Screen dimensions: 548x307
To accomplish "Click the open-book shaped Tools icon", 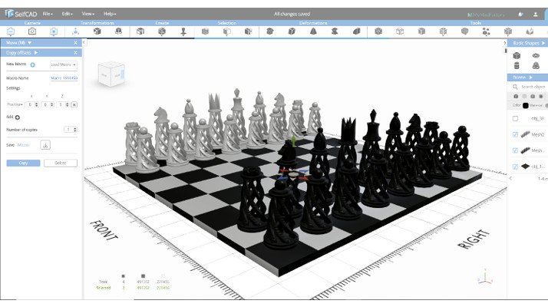I will point(400,31).
